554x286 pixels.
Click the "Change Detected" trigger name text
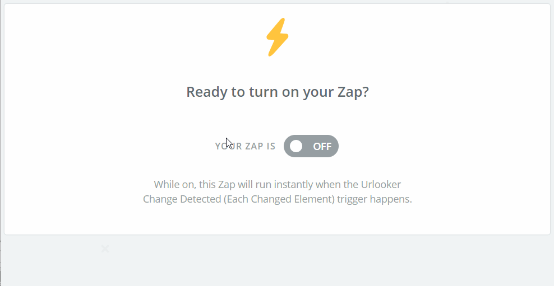[182, 199]
